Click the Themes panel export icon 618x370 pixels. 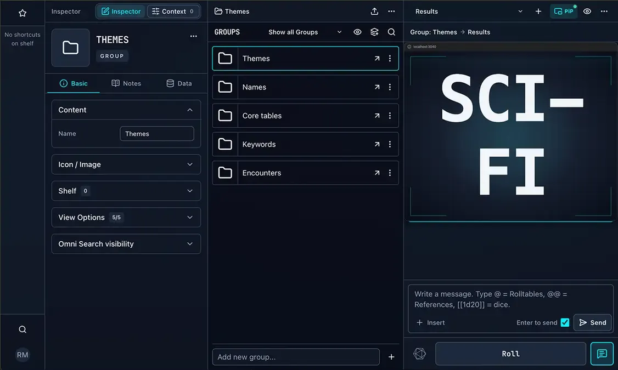pyautogui.click(x=374, y=12)
